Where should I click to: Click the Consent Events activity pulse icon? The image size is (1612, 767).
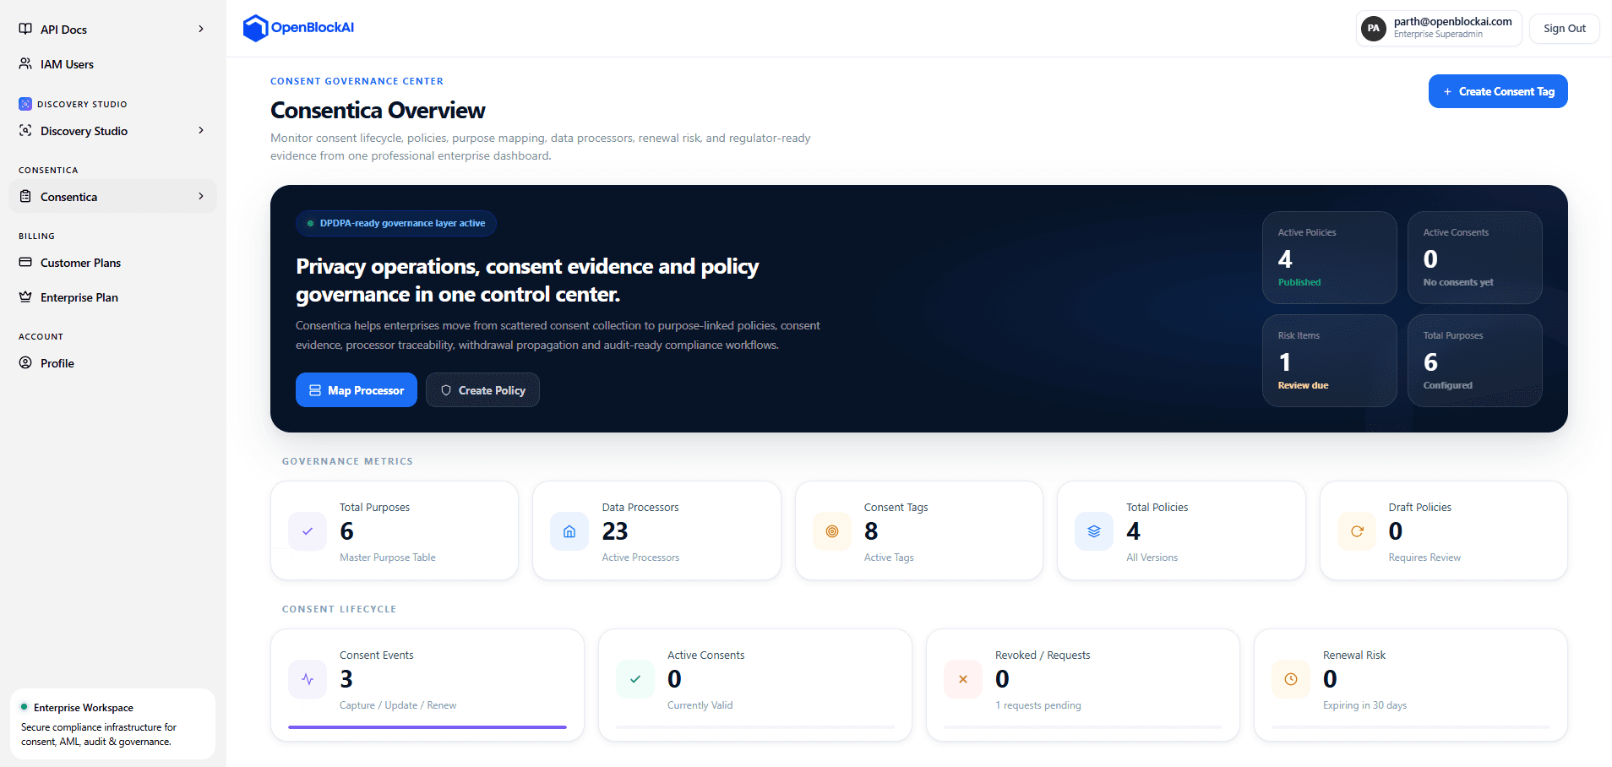coord(308,679)
